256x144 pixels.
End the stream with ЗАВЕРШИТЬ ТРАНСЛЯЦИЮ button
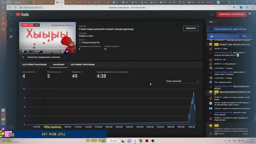pyautogui.click(x=232, y=14)
